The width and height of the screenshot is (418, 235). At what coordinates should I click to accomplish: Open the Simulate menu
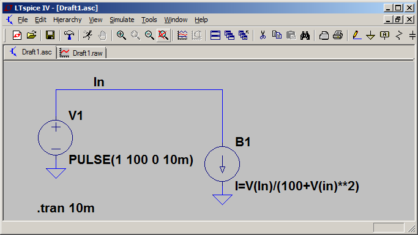(x=122, y=20)
